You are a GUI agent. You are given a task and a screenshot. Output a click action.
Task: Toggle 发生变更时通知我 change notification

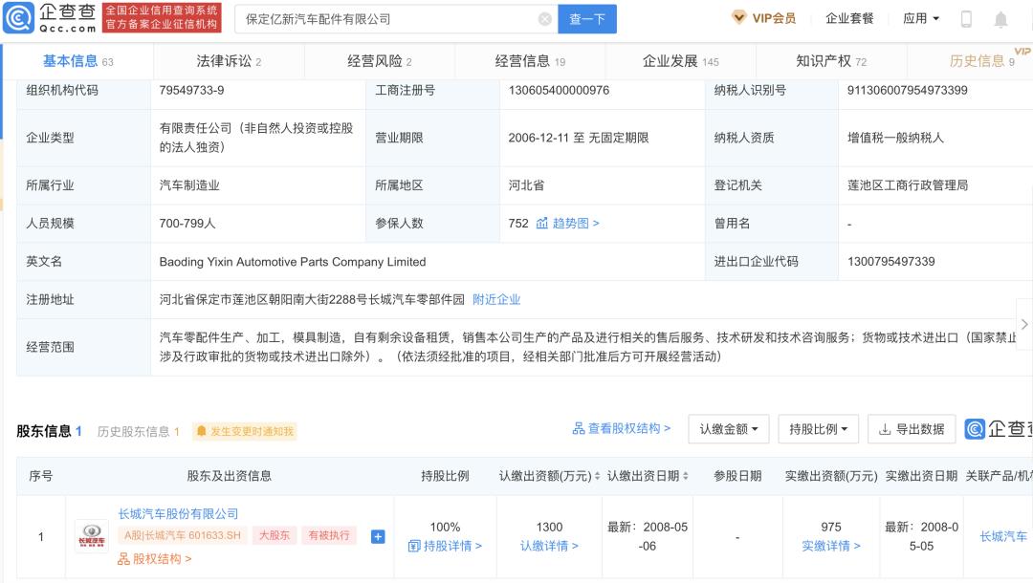(x=245, y=432)
